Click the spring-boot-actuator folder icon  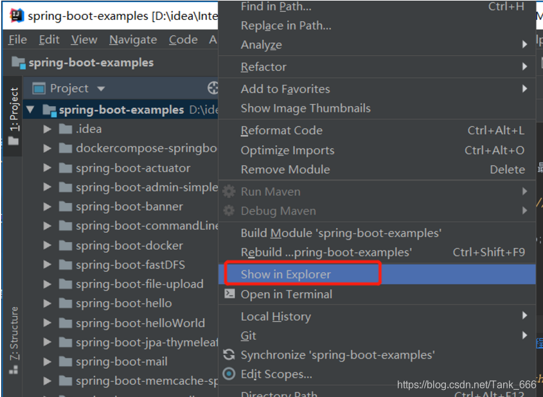(x=66, y=168)
